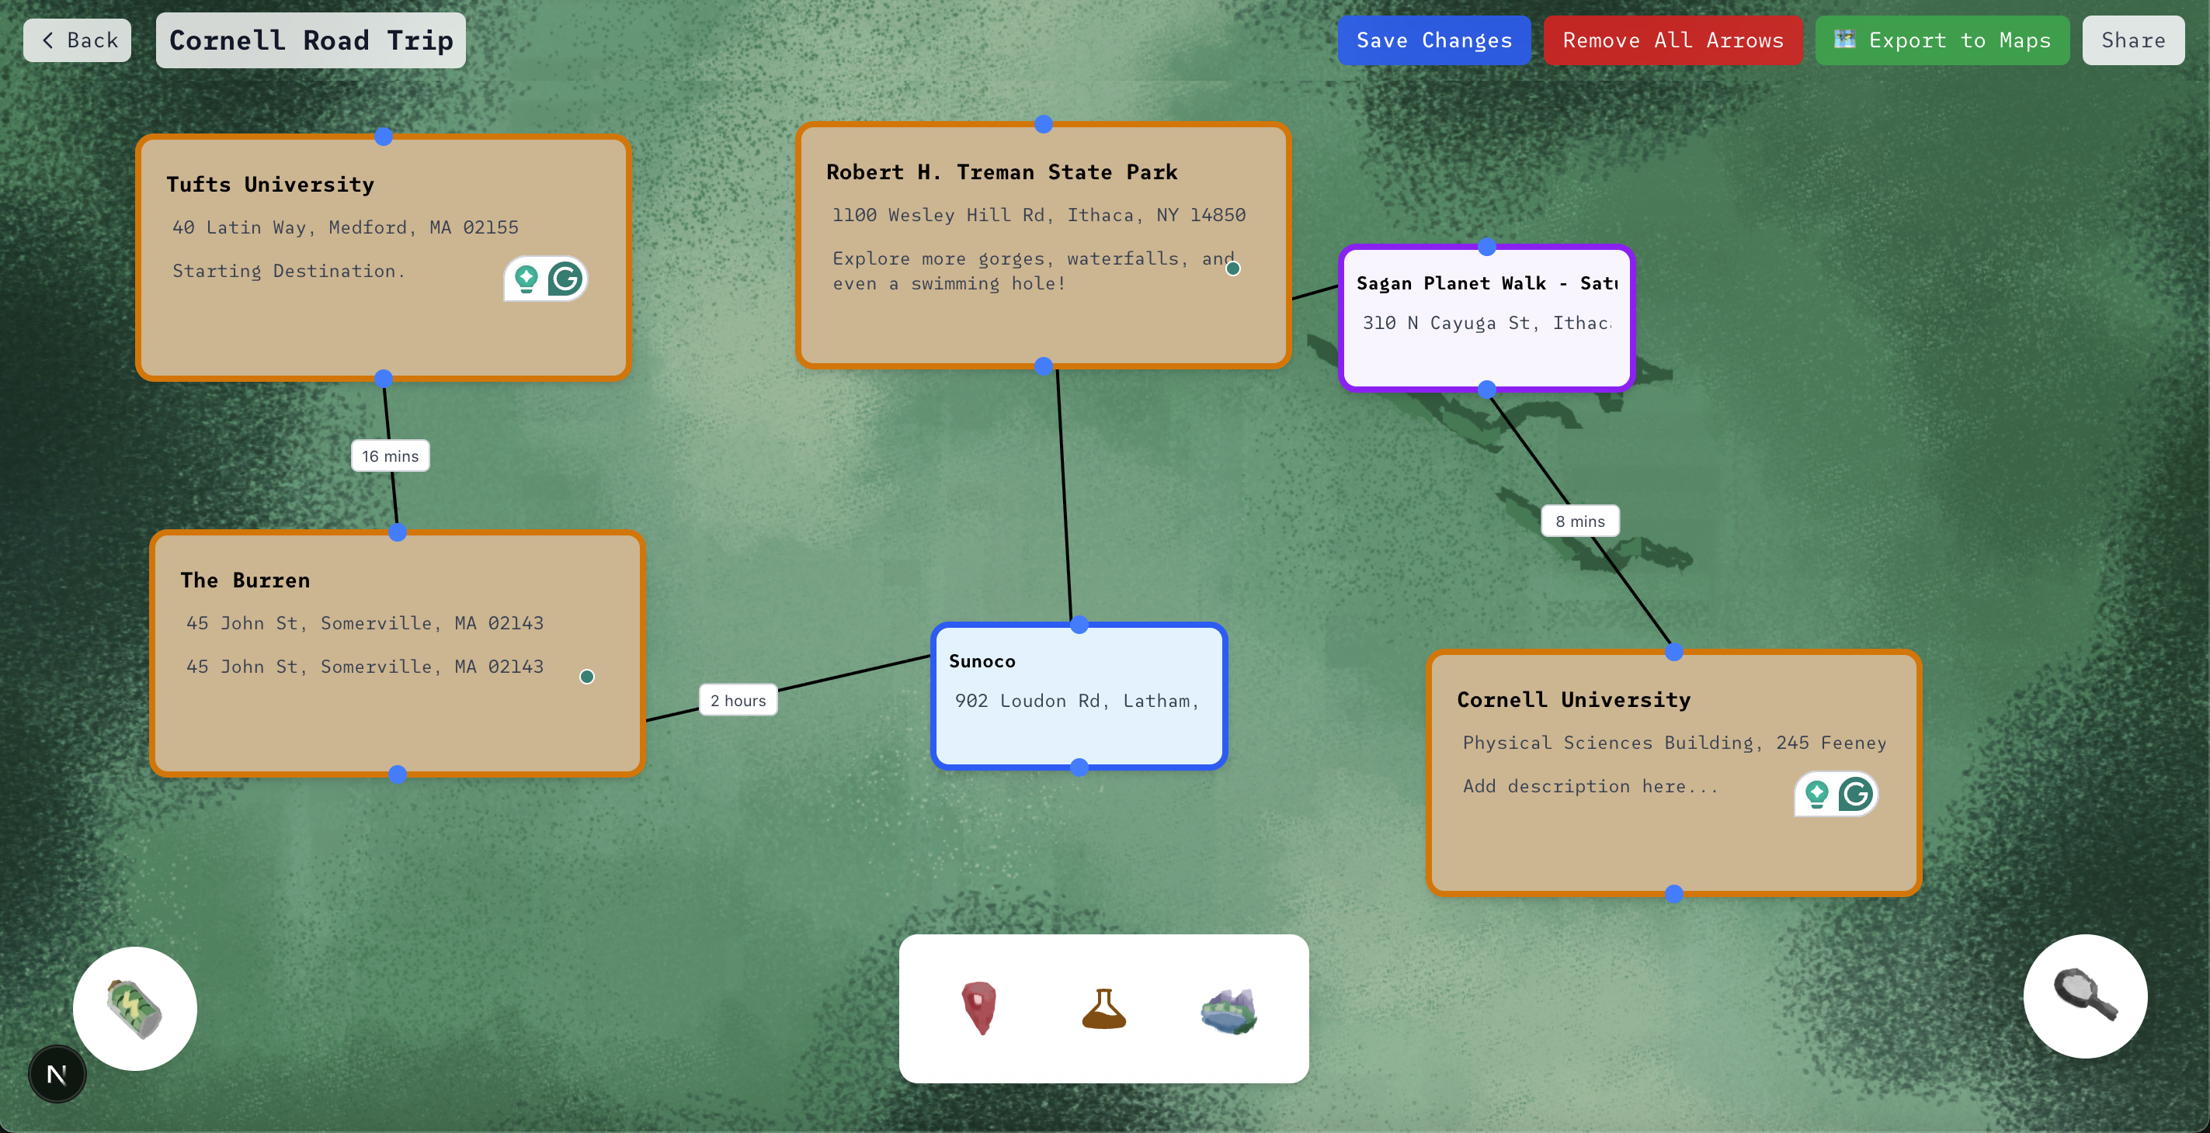Viewport: 2210px width, 1133px height.
Task: Open the Next.js dev tools badge
Action: pyautogui.click(x=57, y=1074)
